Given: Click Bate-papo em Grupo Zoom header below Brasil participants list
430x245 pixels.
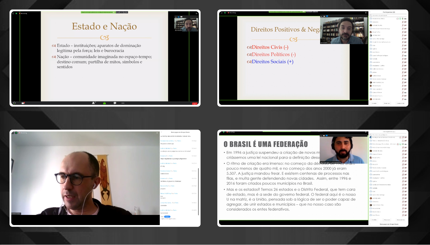Looking at the screenshot, I should (389, 224).
